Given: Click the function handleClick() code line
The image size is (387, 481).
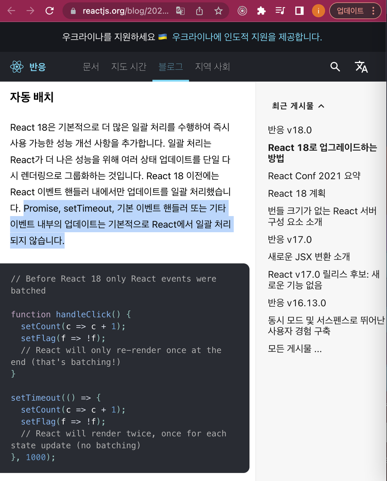Looking at the screenshot, I should point(71,314).
